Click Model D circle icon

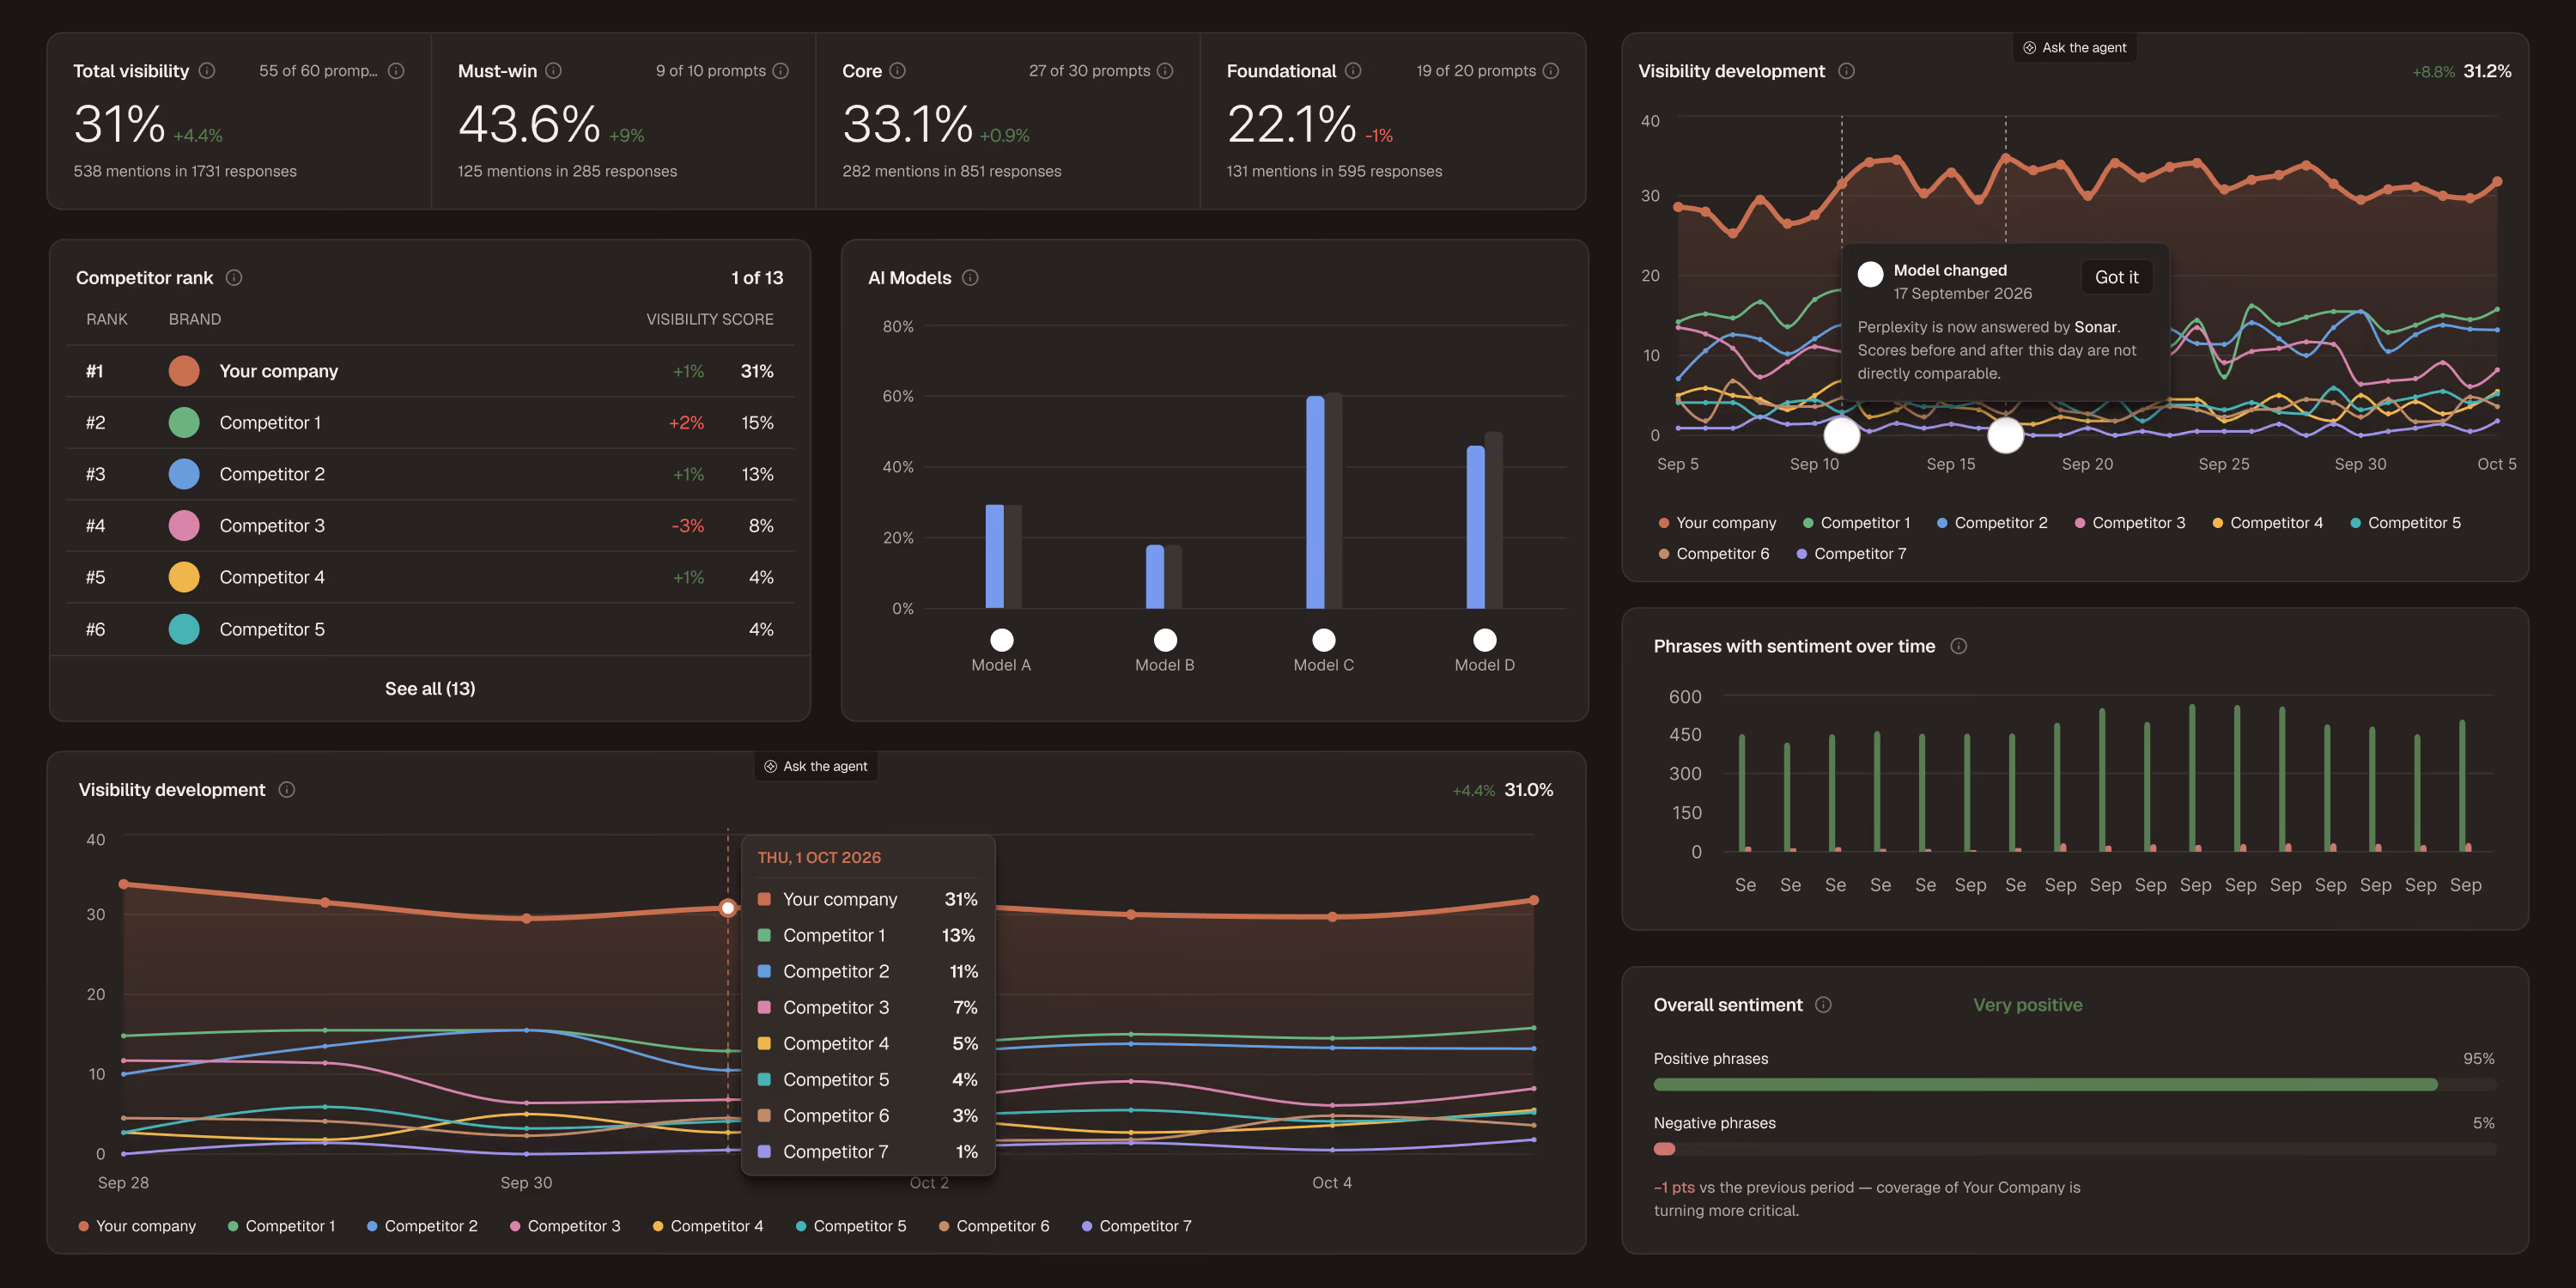click(x=1485, y=640)
